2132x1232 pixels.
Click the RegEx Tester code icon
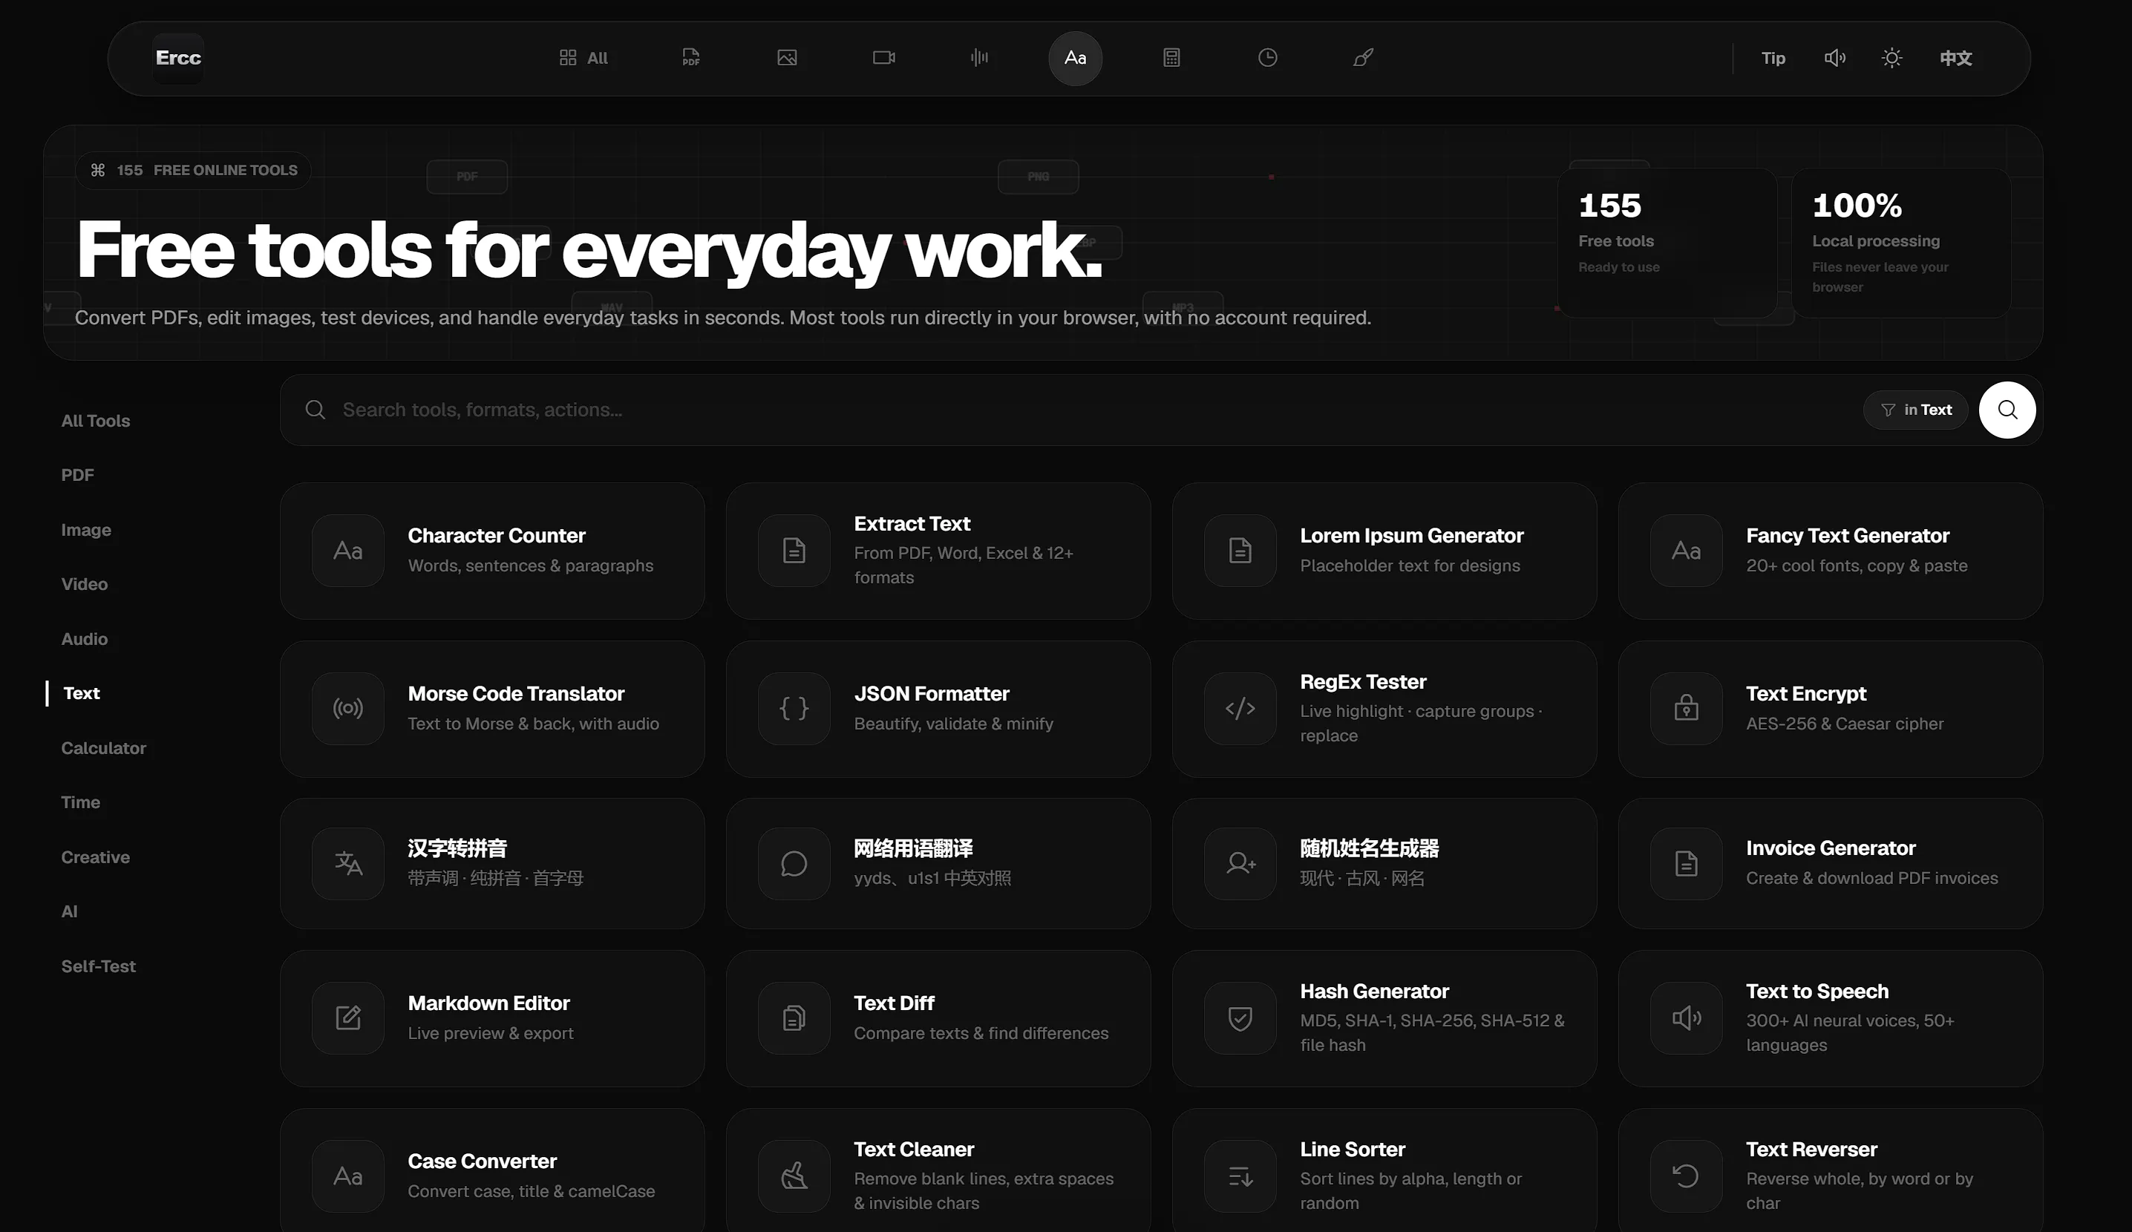click(x=1240, y=708)
